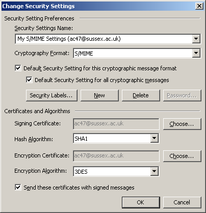Click the Security Settings Name text field
This screenshot has width=206, height=213.
click(x=104, y=39)
